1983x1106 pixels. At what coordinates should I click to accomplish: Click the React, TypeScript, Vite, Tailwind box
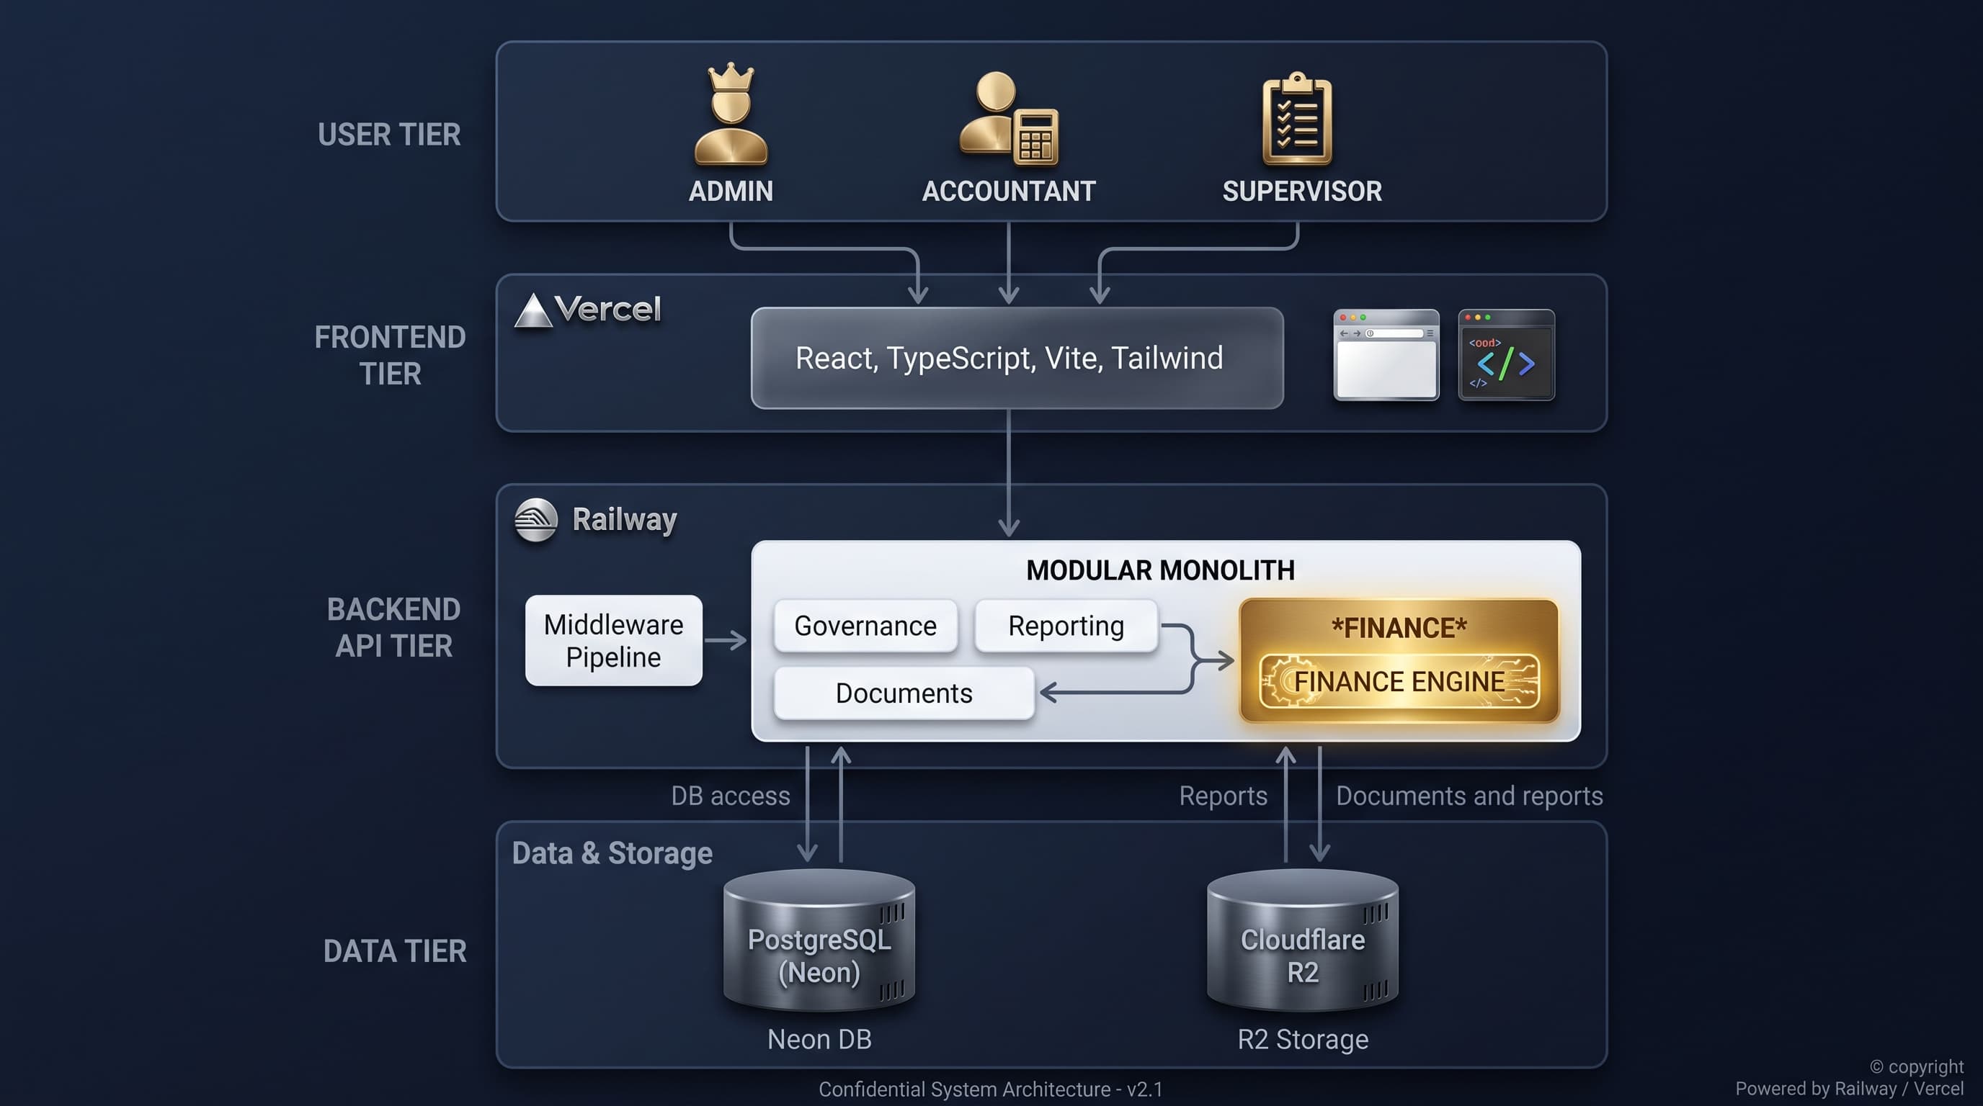pos(1017,358)
